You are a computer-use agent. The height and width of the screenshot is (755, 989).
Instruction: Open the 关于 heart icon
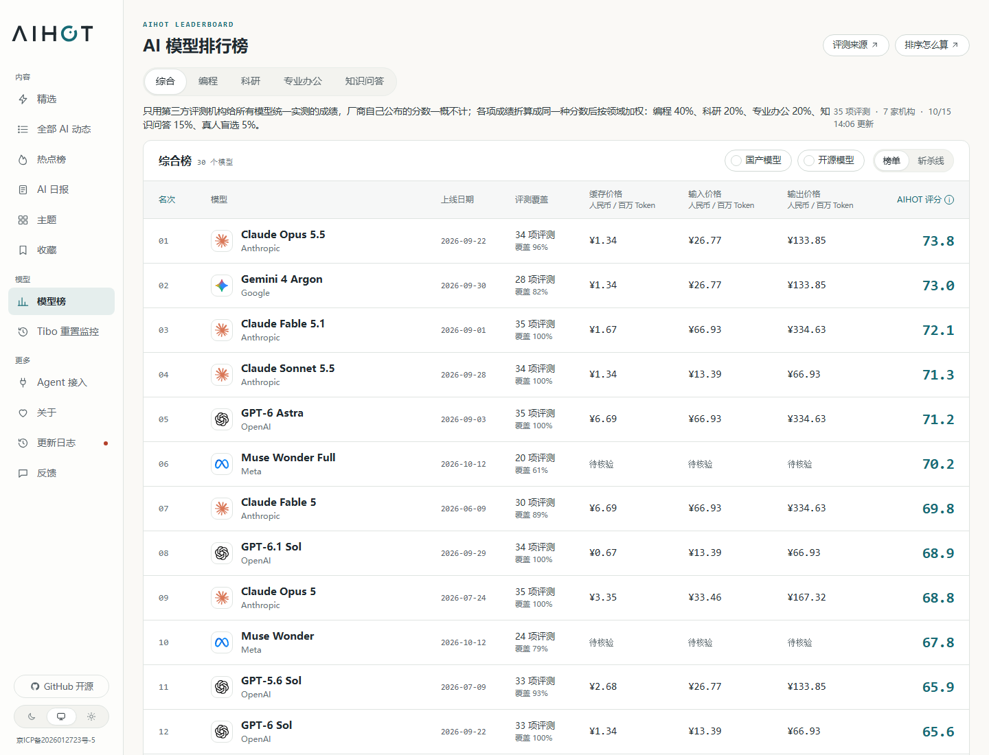click(23, 413)
